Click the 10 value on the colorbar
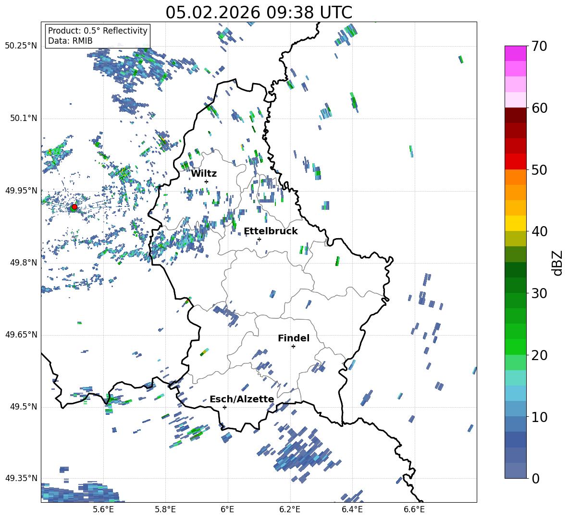The width and height of the screenshot is (569, 519). (x=539, y=417)
